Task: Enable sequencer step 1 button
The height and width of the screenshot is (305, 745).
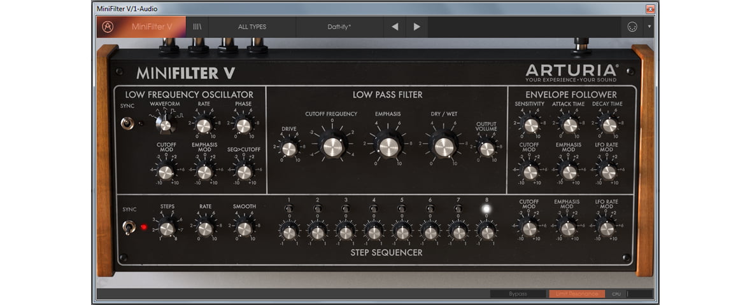Action: 289,208
